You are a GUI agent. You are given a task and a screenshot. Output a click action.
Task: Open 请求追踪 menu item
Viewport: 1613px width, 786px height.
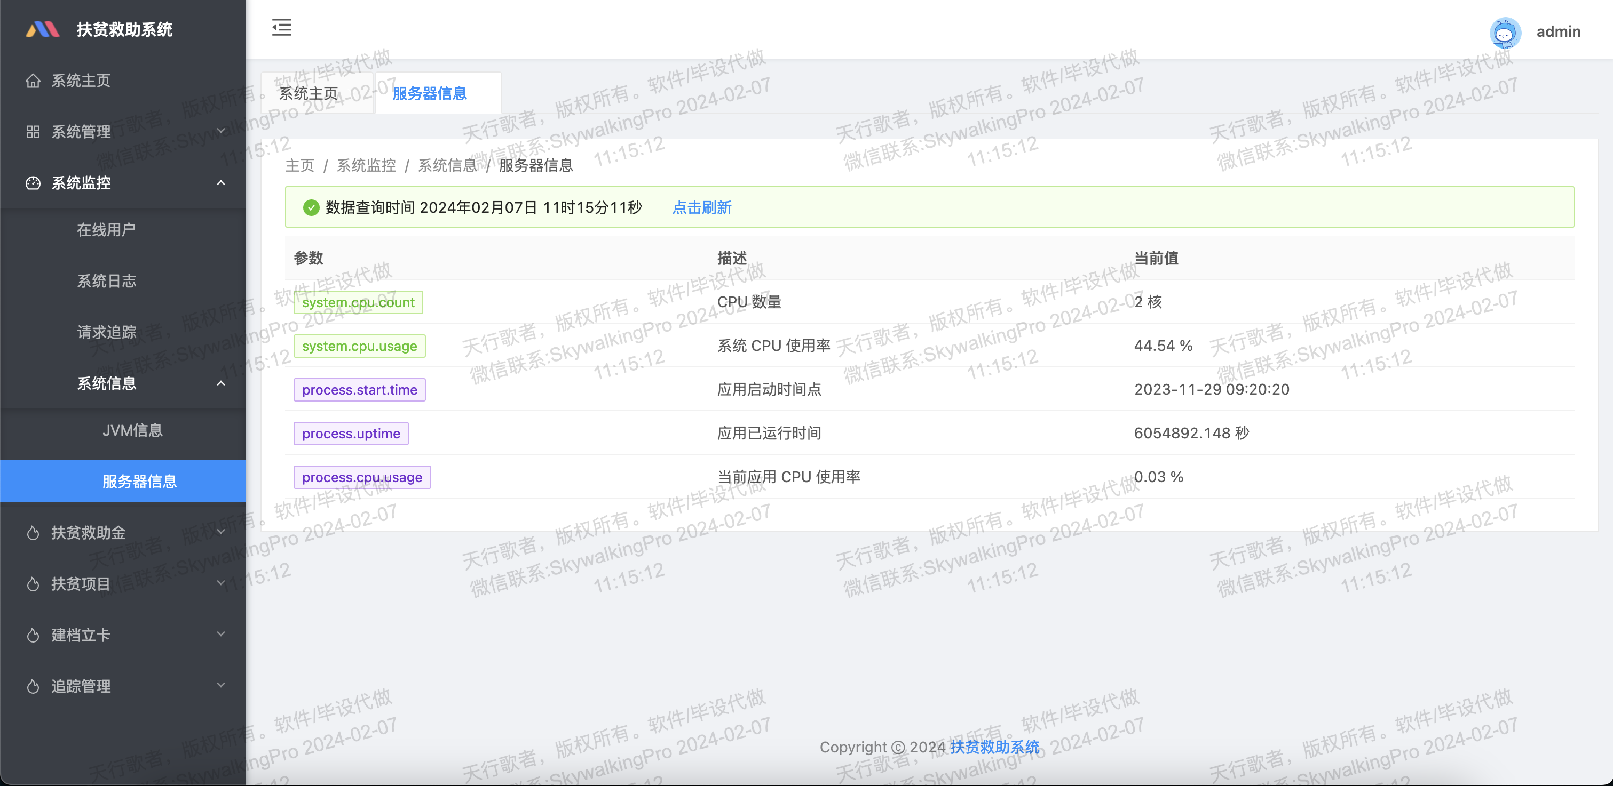123,333
